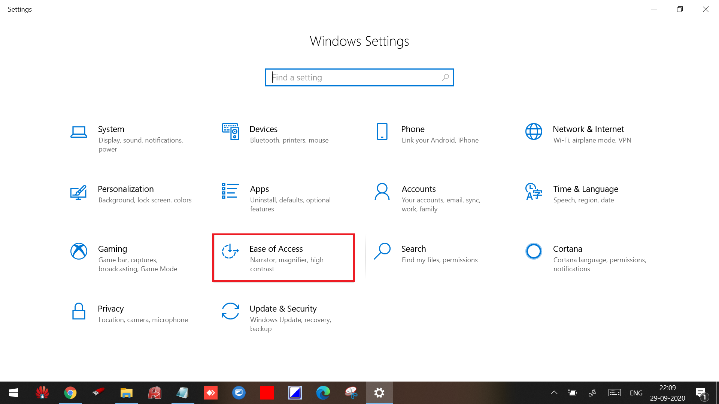Open the red pen app in the taskbar
Image resolution: width=719 pixels, height=404 pixels.
(x=98, y=393)
